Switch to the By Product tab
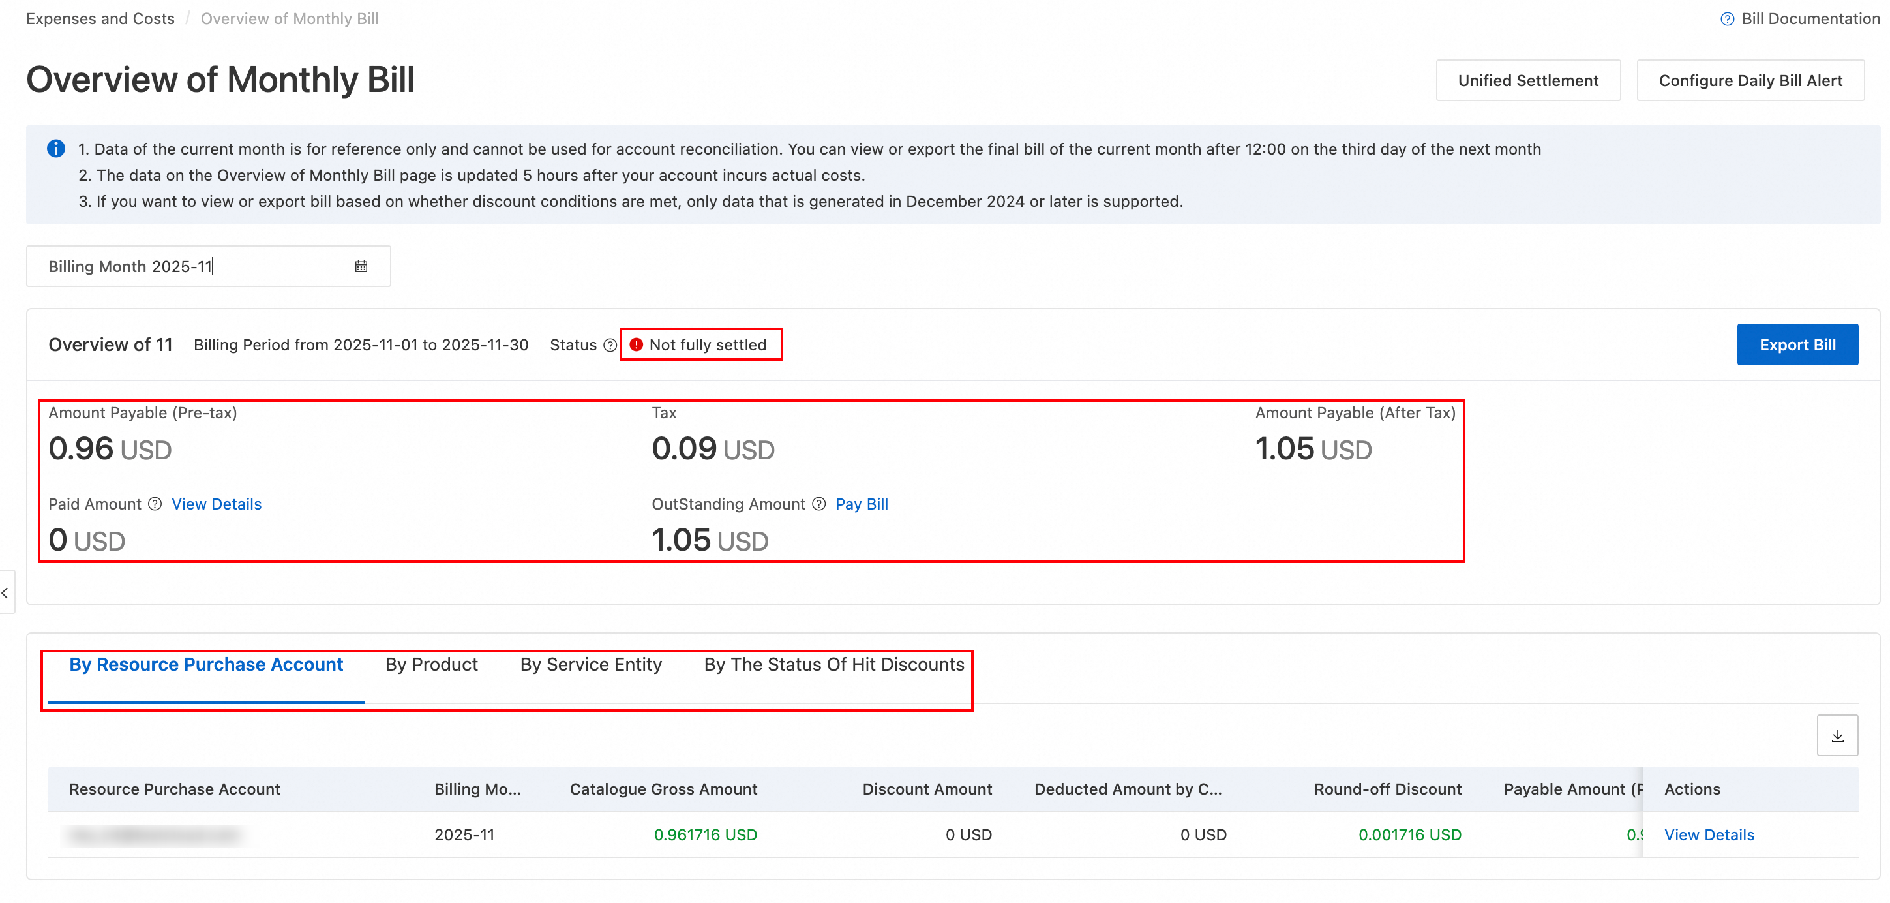1890x903 pixels. [x=432, y=664]
